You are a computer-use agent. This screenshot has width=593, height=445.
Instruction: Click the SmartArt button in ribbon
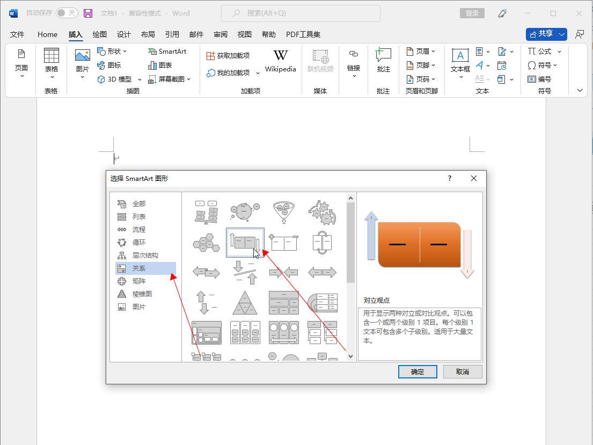pyautogui.click(x=167, y=52)
